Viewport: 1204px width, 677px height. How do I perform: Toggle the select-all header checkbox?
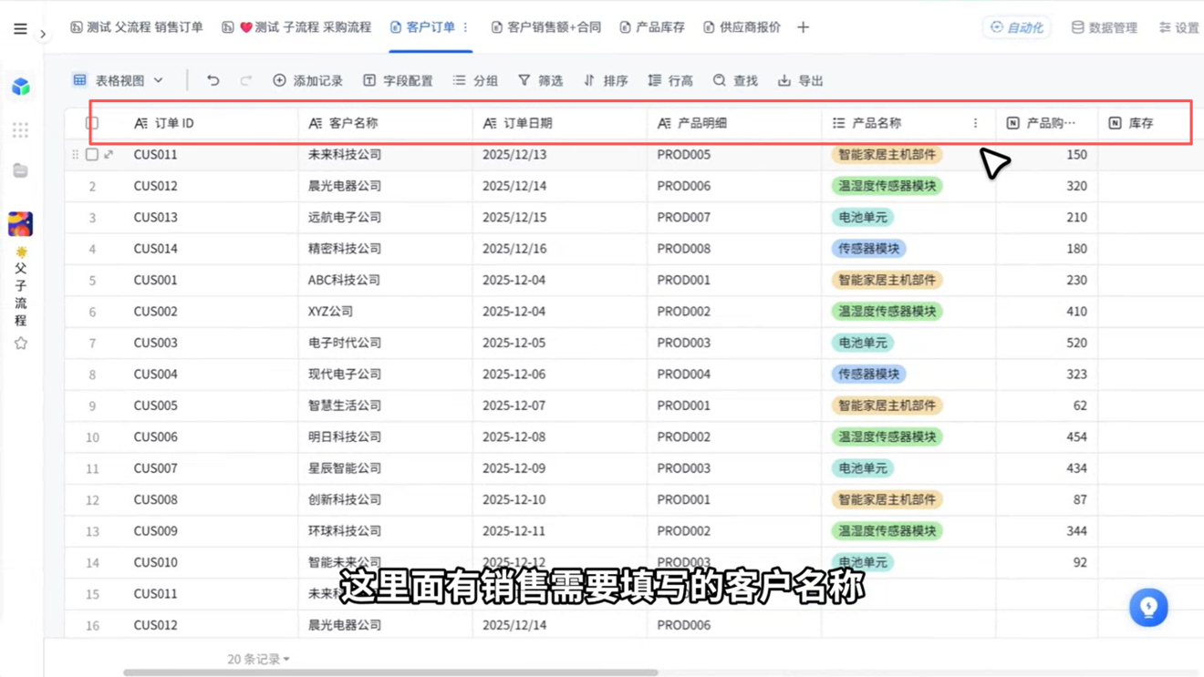pos(92,123)
